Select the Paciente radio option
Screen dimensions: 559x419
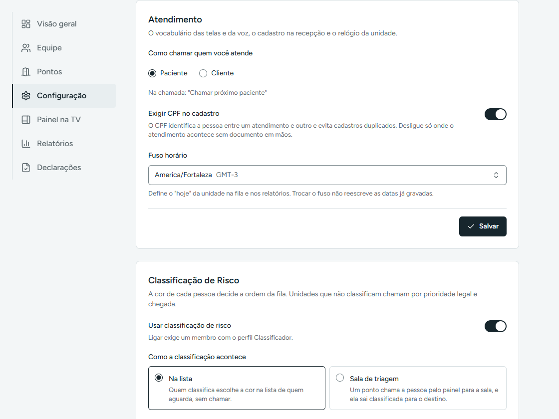(152, 73)
